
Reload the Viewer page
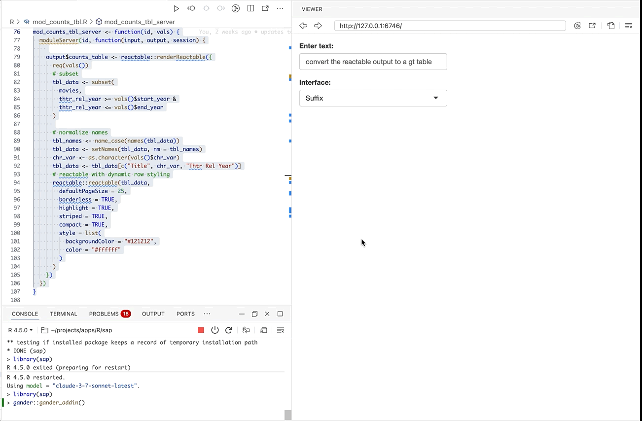click(x=577, y=26)
